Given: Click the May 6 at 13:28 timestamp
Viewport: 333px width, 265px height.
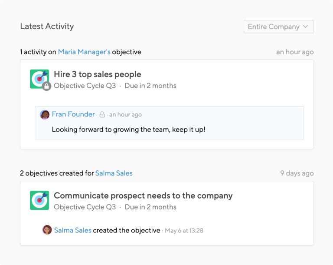Looking at the screenshot, I should [x=184, y=231].
